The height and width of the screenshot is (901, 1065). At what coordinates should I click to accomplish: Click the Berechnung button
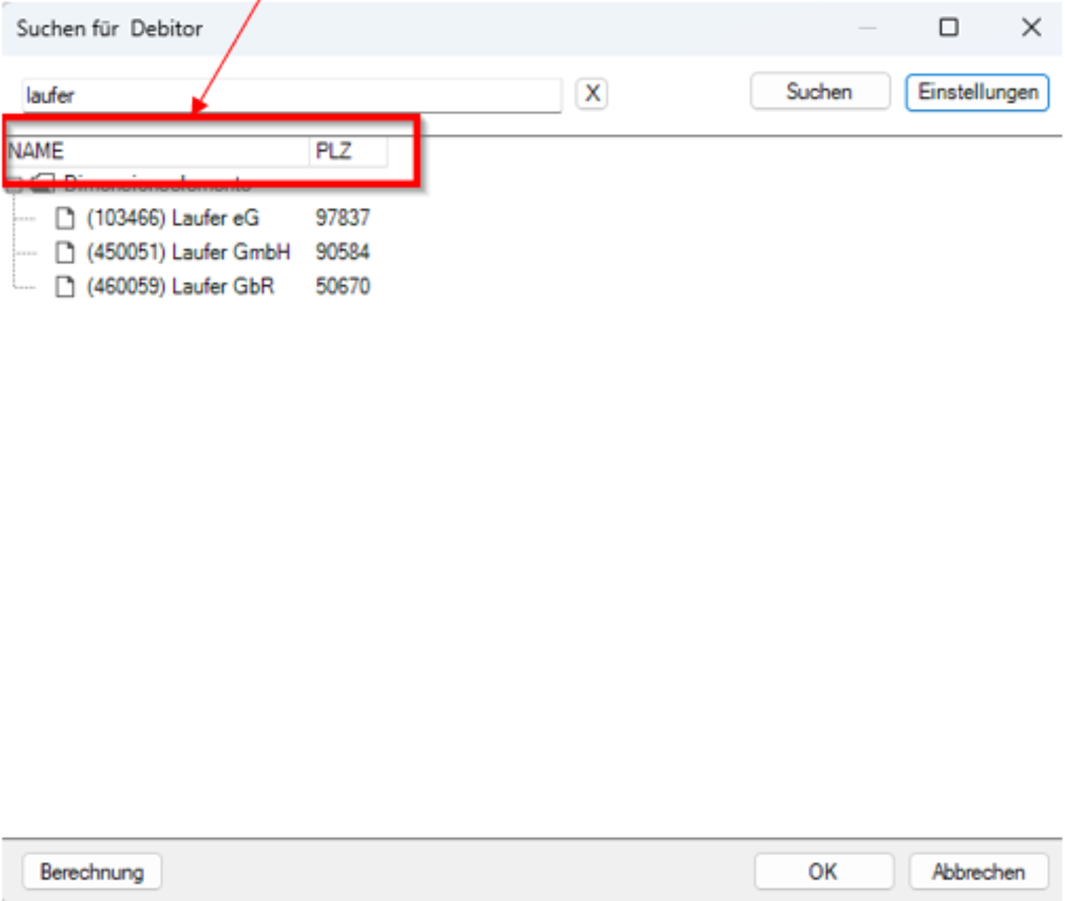pos(92,872)
